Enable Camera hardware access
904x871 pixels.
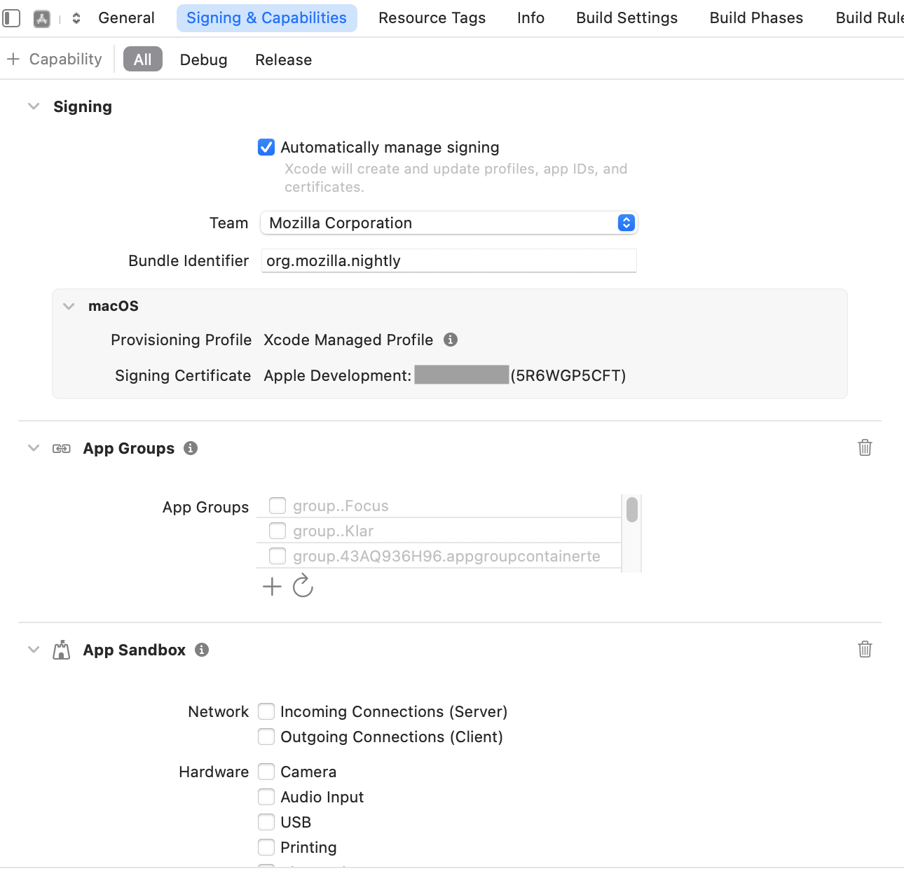coord(266,772)
